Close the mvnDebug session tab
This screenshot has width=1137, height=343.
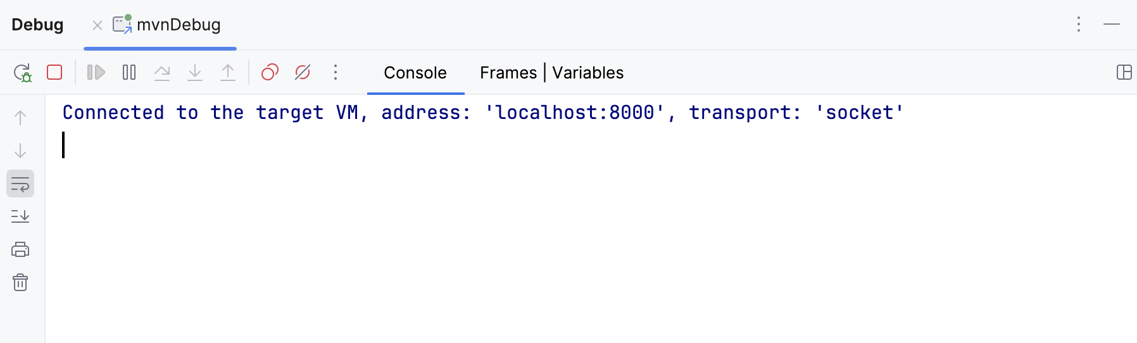pos(97,25)
